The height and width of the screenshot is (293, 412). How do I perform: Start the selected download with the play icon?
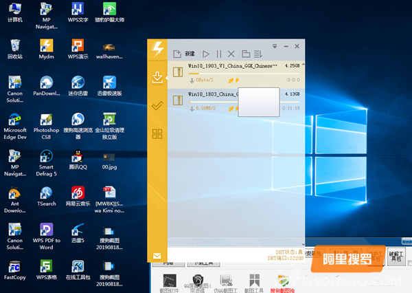tap(206, 54)
